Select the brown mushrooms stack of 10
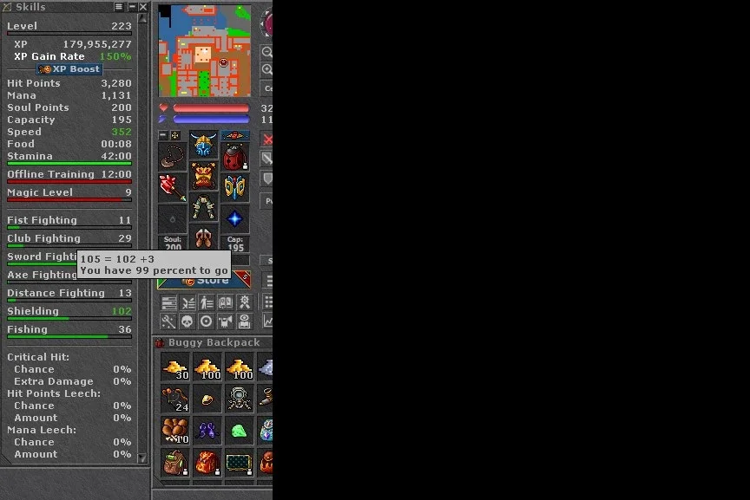This screenshot has height=500, width=750. (175, 431)
